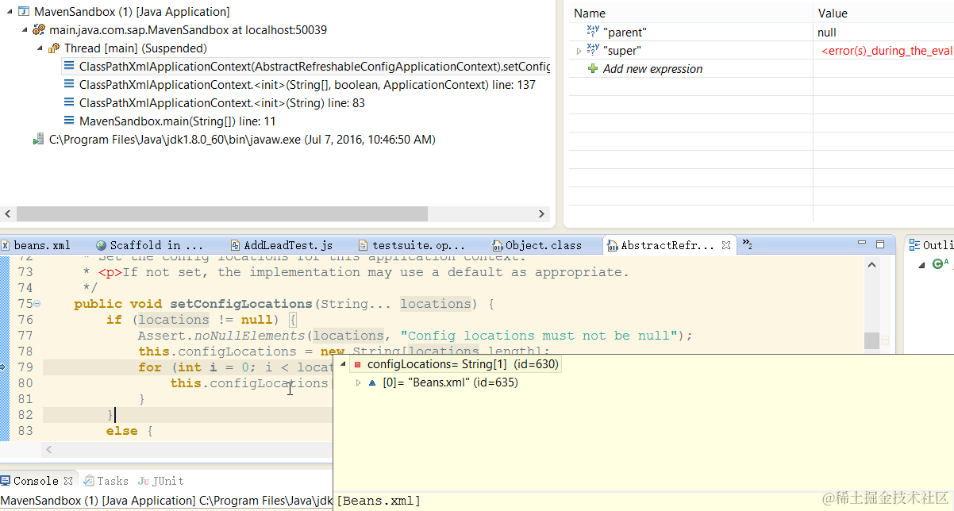Click the stack frame icon for line 83 frame

click(70, 103)
